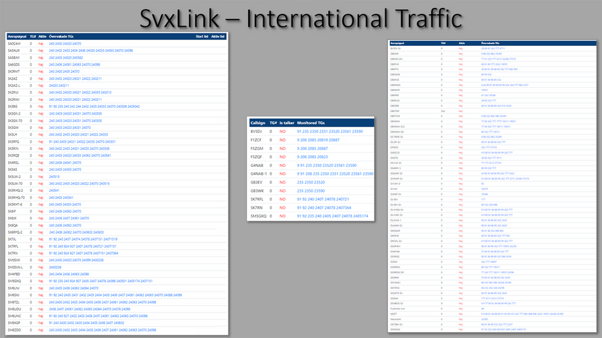Click the Callsign header in the middle table
This screenshot has height=338, width=602.
257,122
